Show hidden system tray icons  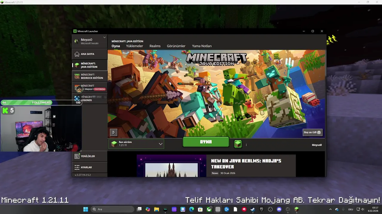pyautogui.click(x=330, y=209)
